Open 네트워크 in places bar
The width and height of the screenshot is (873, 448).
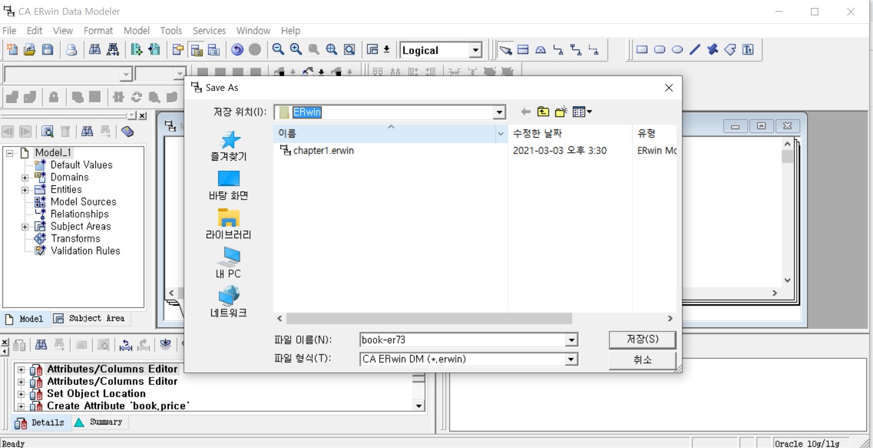(229, 303)
